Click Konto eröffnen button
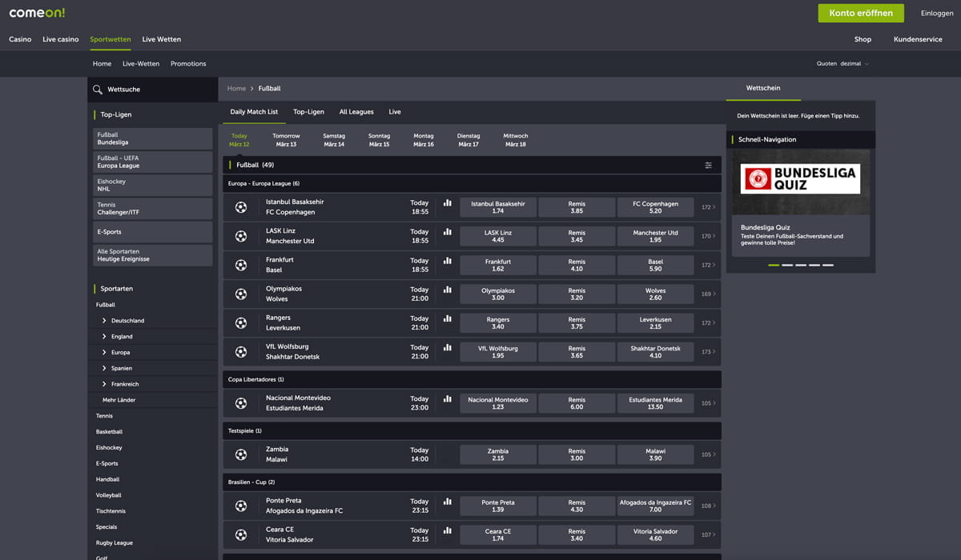The image size is (961, 560). coord(861,13)
